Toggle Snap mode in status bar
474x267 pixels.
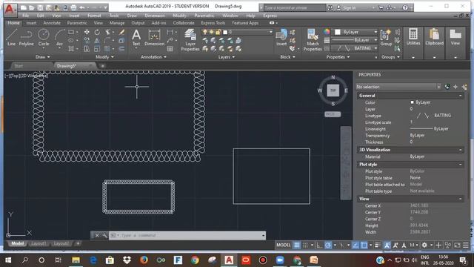click(x=305, y=245)
